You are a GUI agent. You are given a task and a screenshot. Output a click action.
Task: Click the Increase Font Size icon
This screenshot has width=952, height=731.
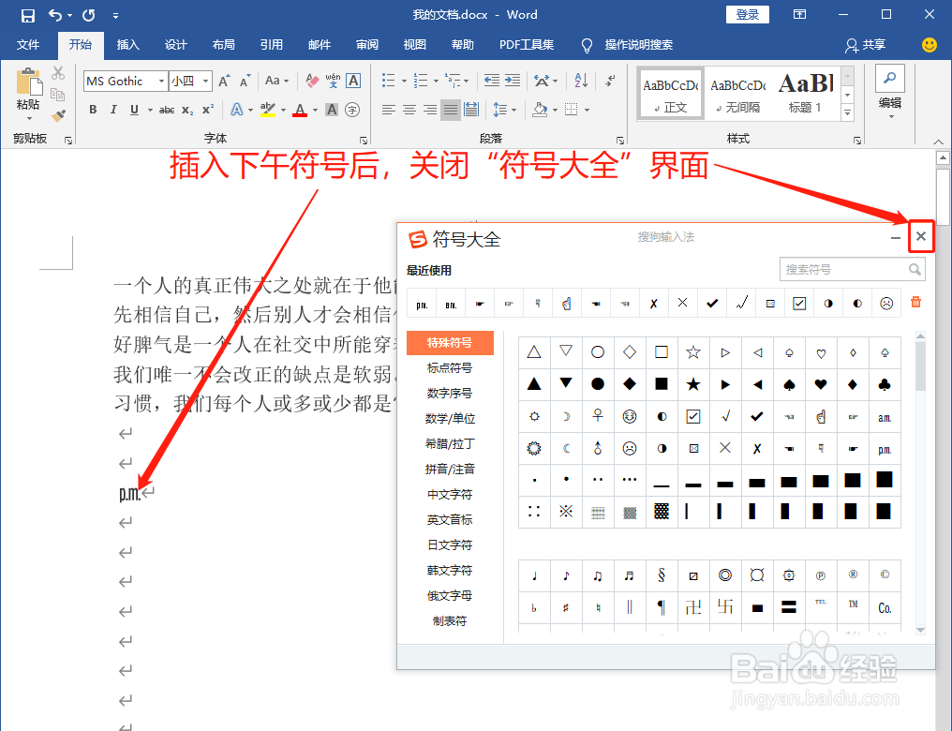point(223,81)
